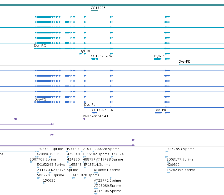Screen dimensions: 224x195
Task: Click the DME1-015E14.F feature label
Action: click(x=96, y=116)
